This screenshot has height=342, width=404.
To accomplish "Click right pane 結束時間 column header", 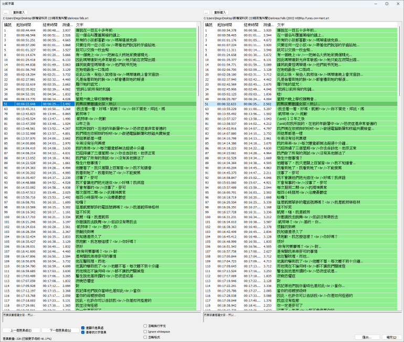I will [252, 25].
